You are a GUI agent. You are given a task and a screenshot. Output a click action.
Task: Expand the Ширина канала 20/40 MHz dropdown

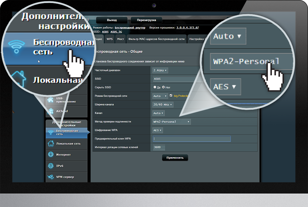(163, 105)
